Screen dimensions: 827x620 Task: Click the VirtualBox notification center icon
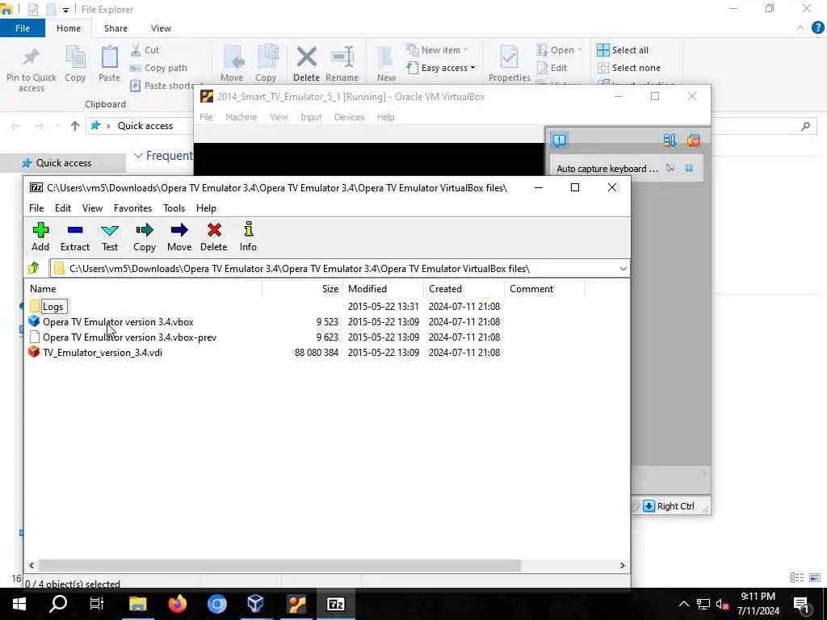coord(559,140)
